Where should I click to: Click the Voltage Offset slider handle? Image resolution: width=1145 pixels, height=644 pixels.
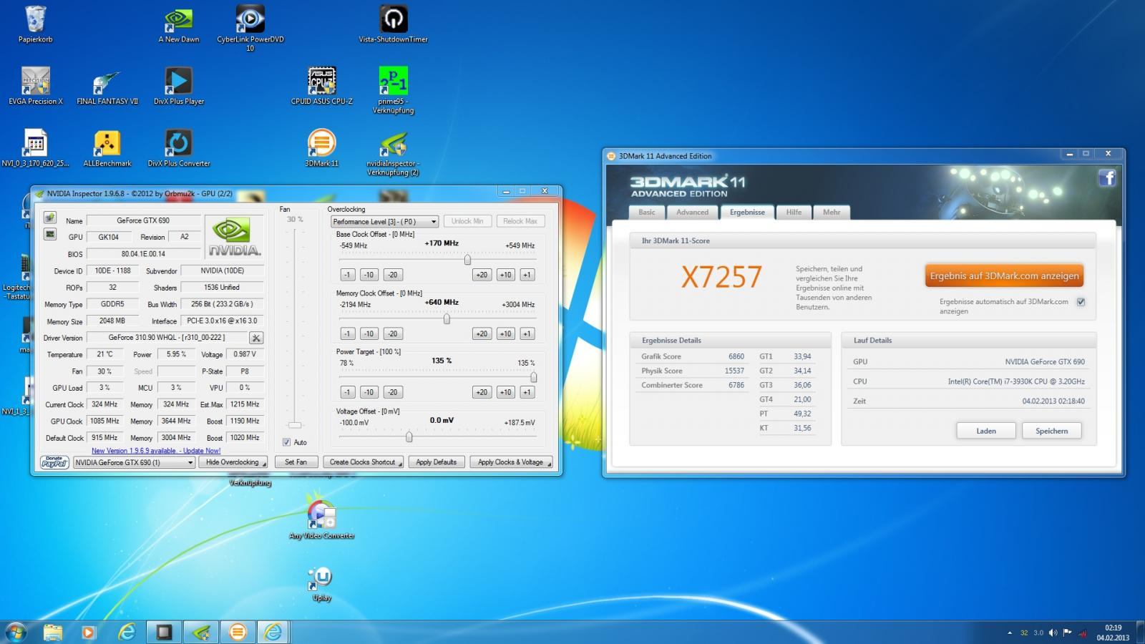(x=409, y=436)
